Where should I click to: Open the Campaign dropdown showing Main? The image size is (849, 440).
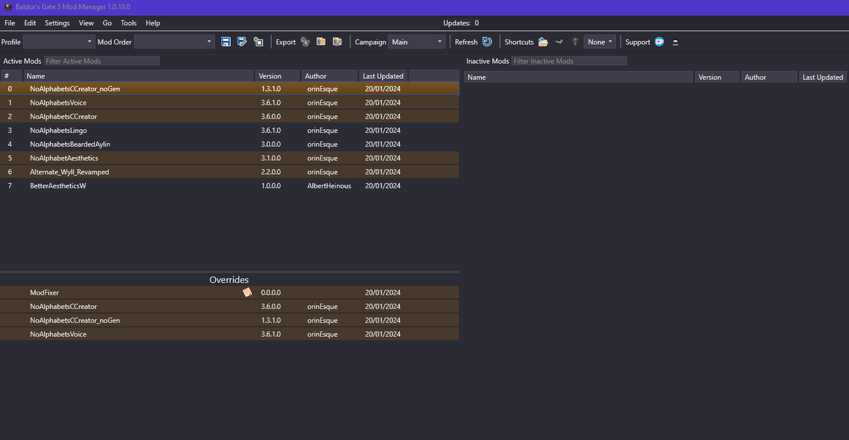click(417, 42)
